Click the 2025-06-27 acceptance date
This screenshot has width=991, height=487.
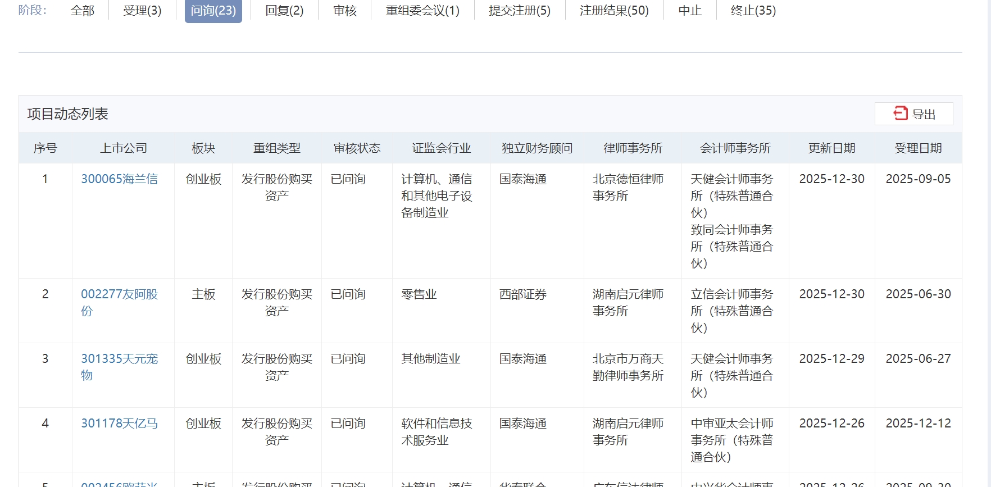click(919, 359)
